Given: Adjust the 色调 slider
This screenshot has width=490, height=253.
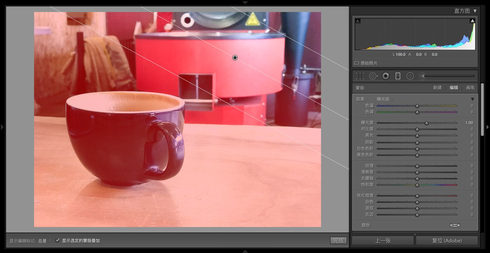Looking at the screenshot, I should (417, 112).
